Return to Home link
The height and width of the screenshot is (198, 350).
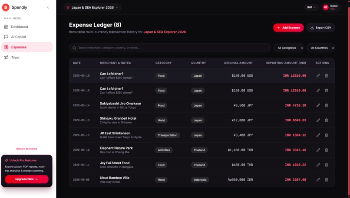[x=26, y=149]
